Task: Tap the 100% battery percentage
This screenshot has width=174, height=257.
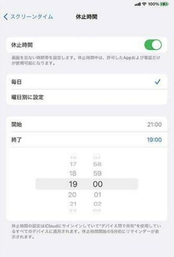Action: click(x=153, y=4)
